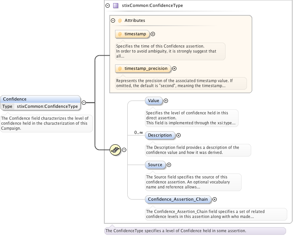Select the Value element node
Screen dimensions: 293x236
click(x=153, y=101)
